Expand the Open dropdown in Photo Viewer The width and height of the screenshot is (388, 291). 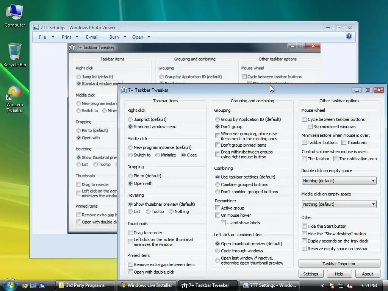pyautogui.click(x=149, y=37)
